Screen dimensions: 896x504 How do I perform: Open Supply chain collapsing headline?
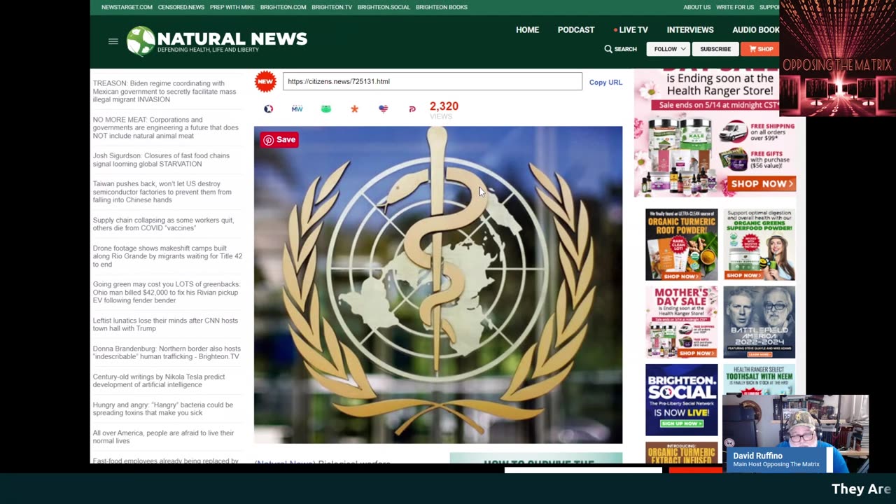coord(163,224)
